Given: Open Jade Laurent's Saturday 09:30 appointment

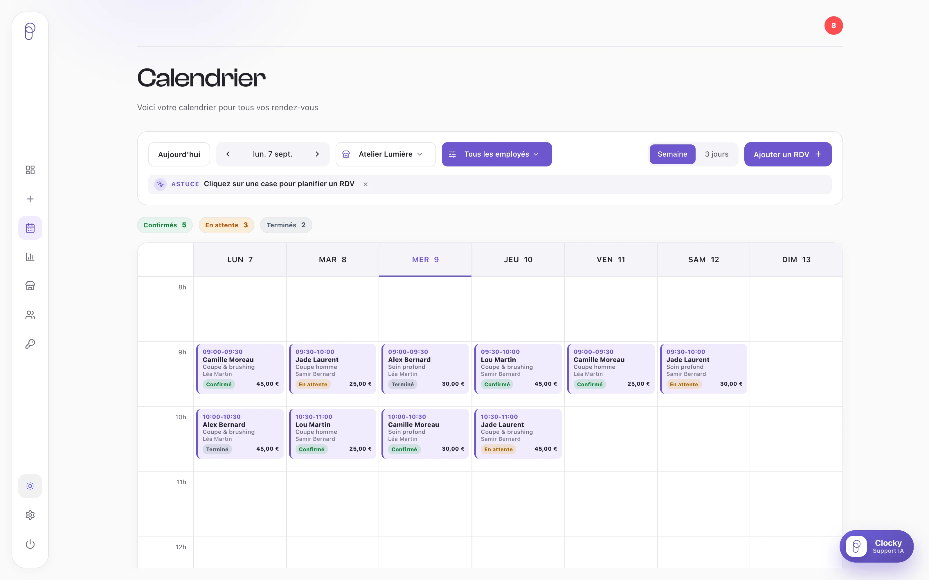Looking at the screenshot, I should click(704, 369).
